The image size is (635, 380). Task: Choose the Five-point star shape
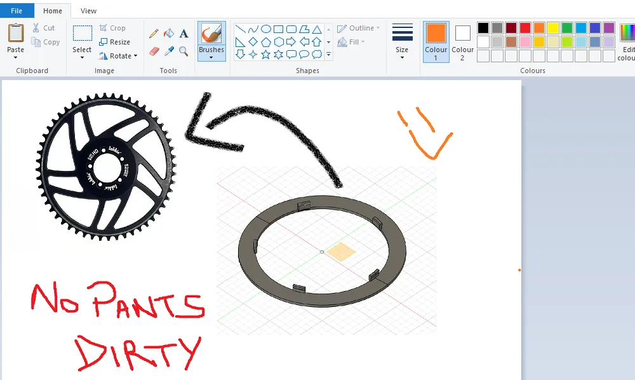(x=265, y=54)
